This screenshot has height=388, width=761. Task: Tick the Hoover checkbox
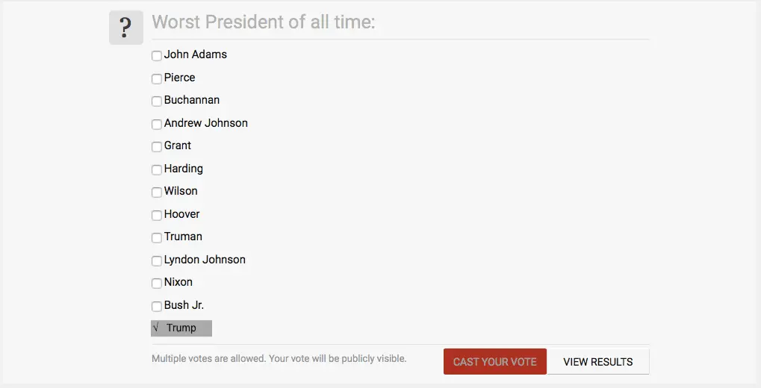click(x=157, y=215)
